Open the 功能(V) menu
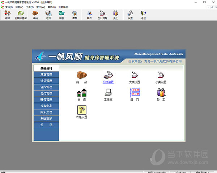The image size is (217, 173). point(20,7)
